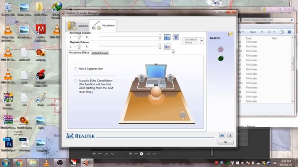Open the Photoshop PSD file on desktop

[8, 144]
